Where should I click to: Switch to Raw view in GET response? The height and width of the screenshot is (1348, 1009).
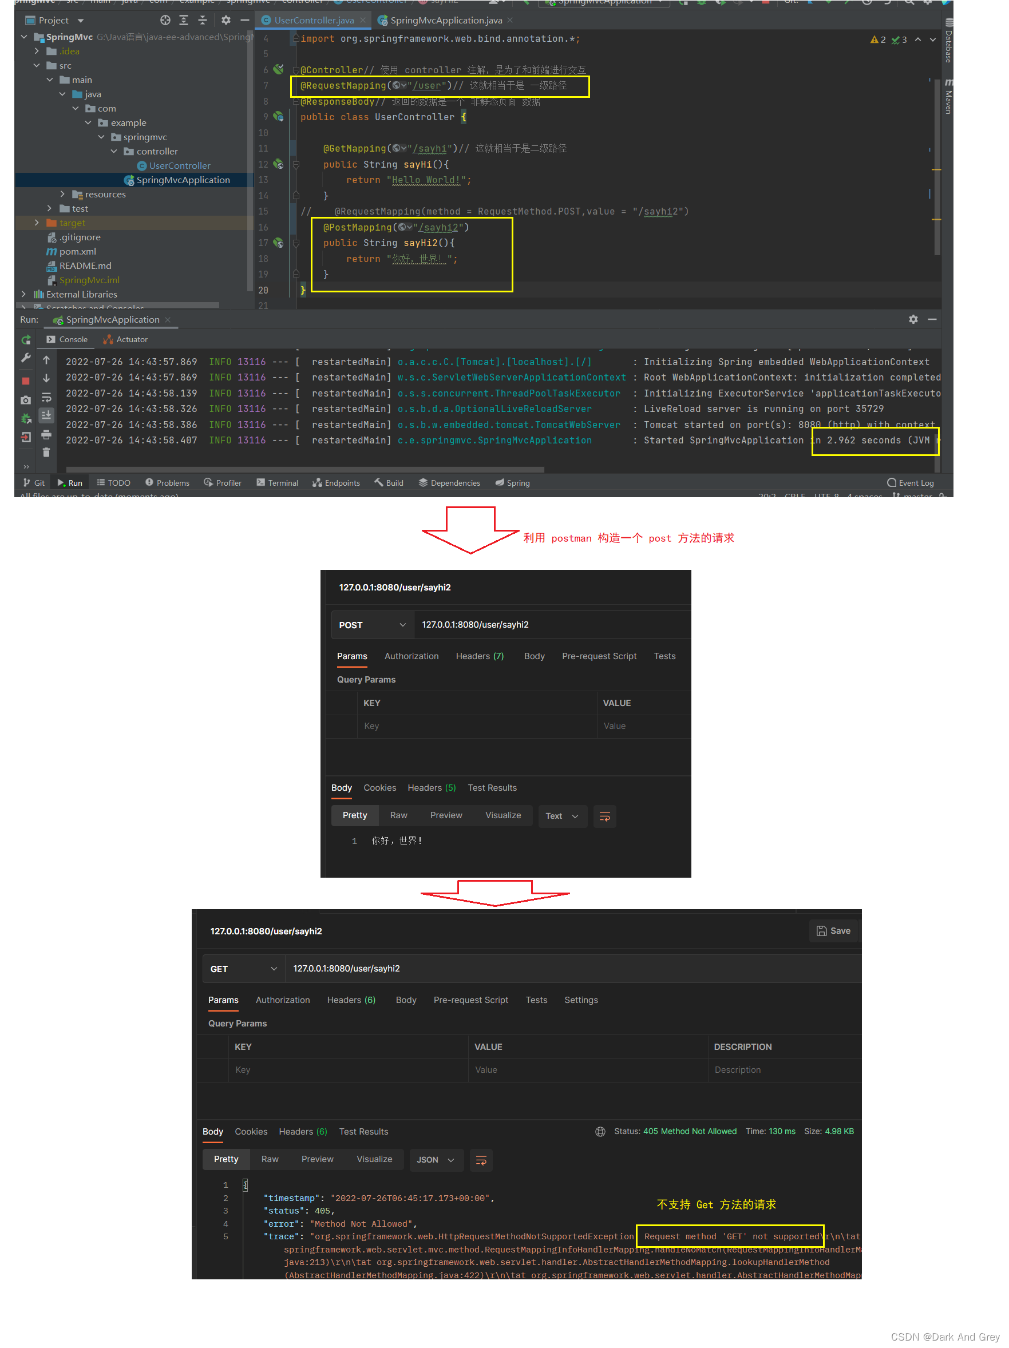270,1159
